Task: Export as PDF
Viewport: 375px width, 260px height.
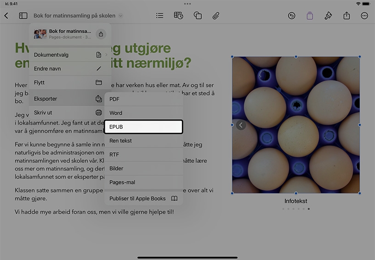Action: point(144,99)
